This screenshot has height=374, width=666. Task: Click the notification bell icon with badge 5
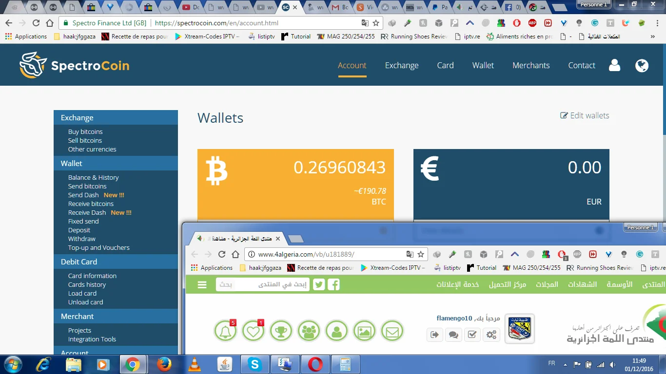pos(225,331)
